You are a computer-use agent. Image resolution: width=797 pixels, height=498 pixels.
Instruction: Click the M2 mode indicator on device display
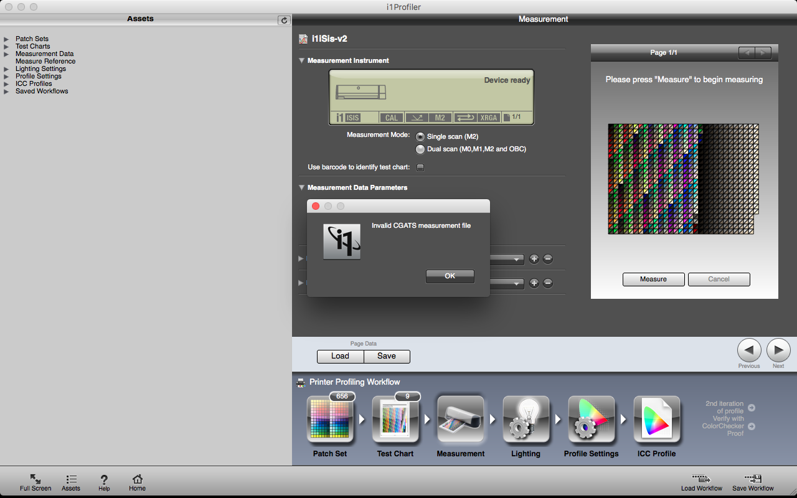click(440, 118)
